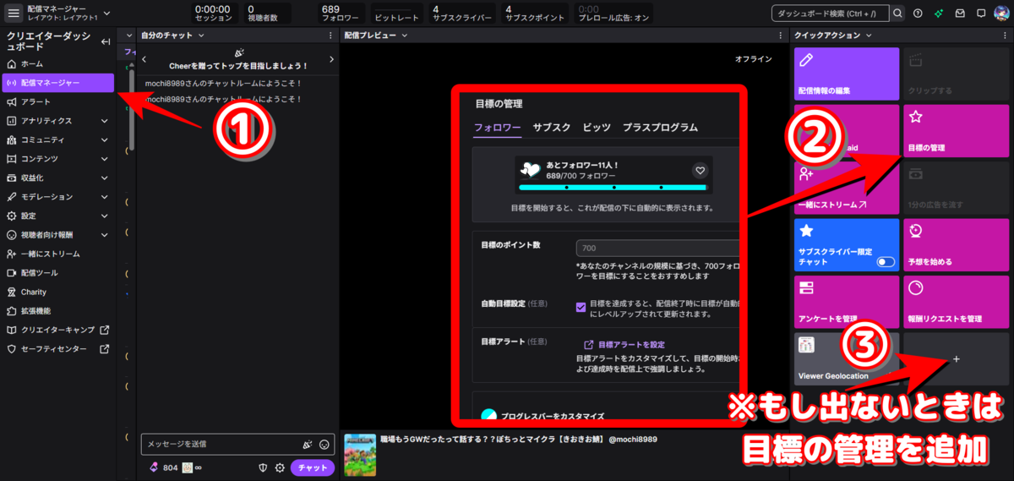
Task: Open the whispers speech bubble icon
Action: tap(980, 13)
